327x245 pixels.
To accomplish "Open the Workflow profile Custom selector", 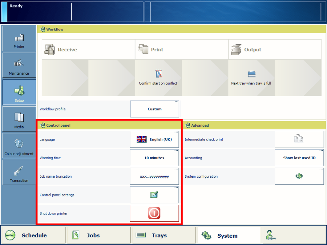I will [155, 109].
